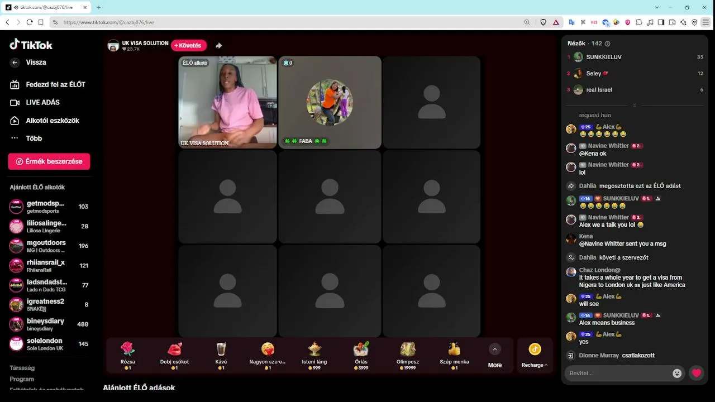Image resolution: width=715 pixels, height=402 pixels.
Task: Follow UK VISA SOLUTION with Követés
Action: [x=189, y=45]
